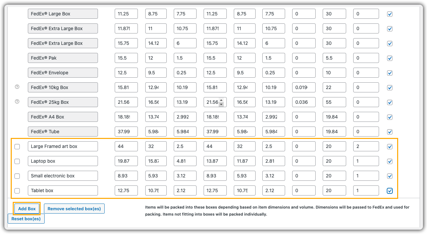Uncheck the enabled checkbox for Tablet box
427x234 pixels.
(390, 191)
